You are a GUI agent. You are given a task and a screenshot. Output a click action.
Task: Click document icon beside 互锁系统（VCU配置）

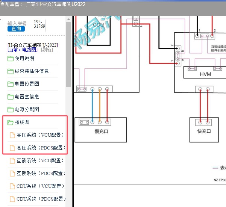pos(12,161)
